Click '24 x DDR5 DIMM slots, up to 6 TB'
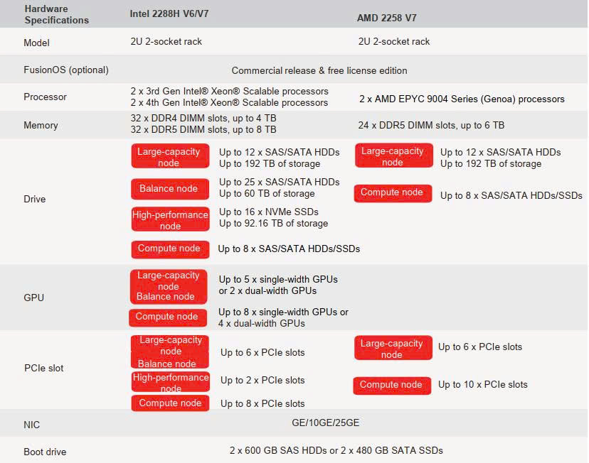589x463 pixels. tap(431, 125)
